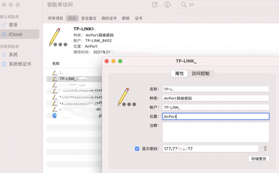Focus the search field containing TP
The image size is (279, 173).
tap(229, 5)
